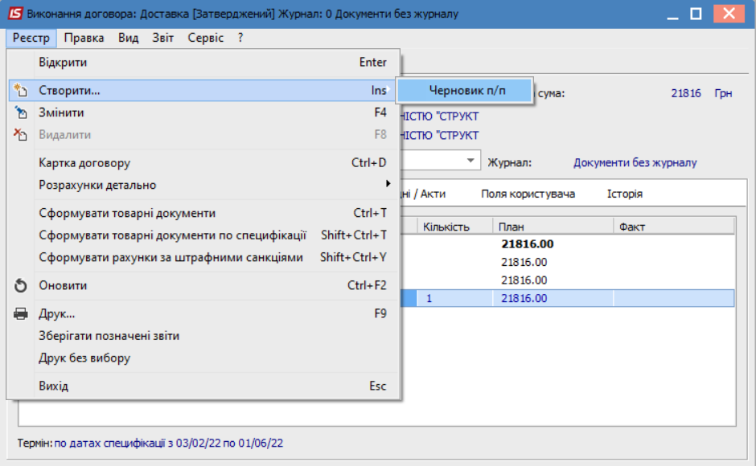This screenshot has width=756, height=466.
Task: Click the Термін dates specification text
Action: click(168, 443)
